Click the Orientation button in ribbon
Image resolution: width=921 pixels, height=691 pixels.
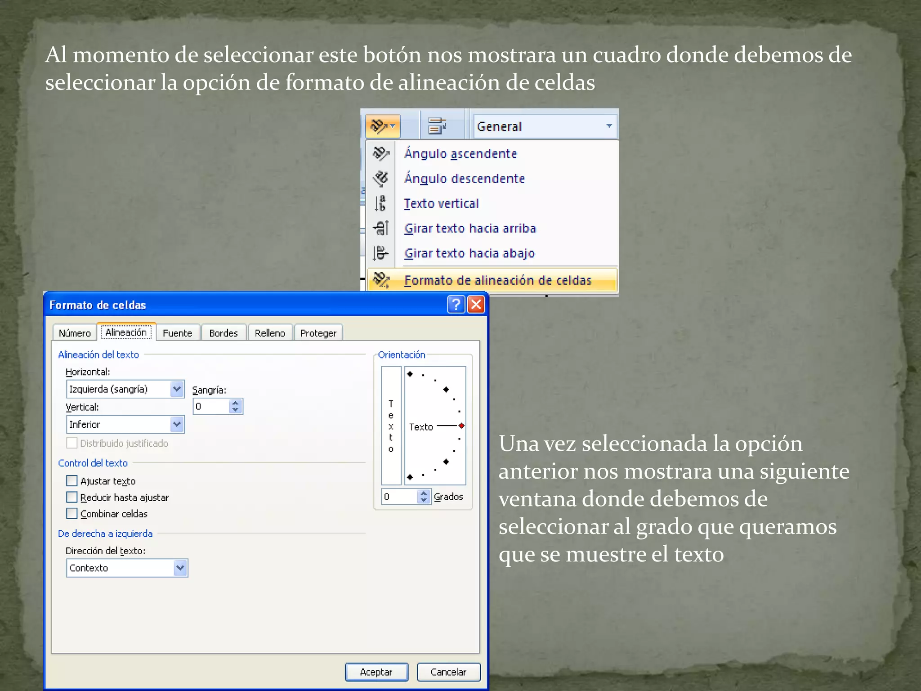click(382, 126)
